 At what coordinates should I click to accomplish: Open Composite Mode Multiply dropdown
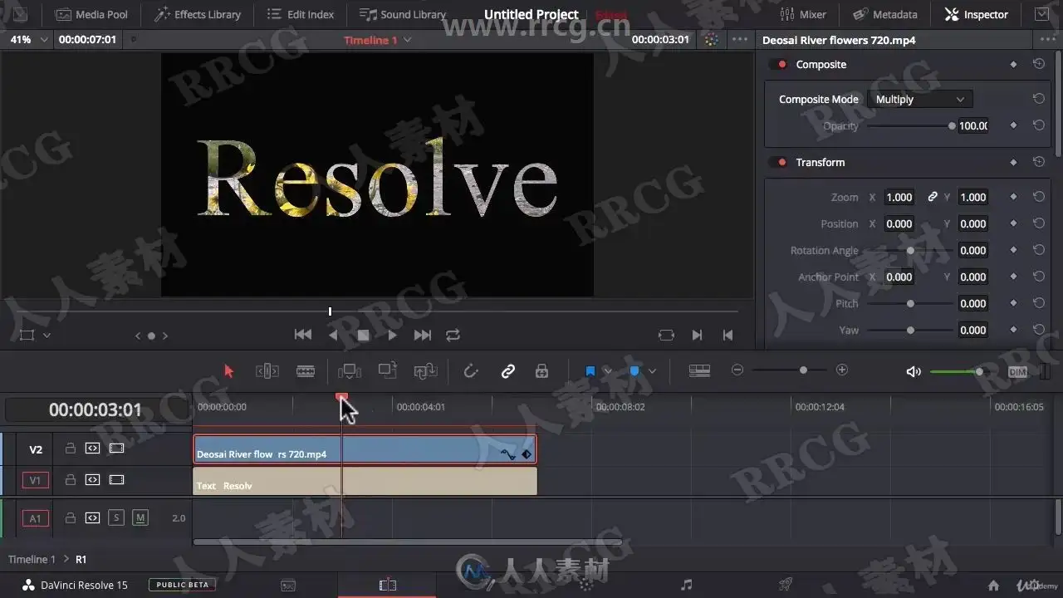(919, 99)
